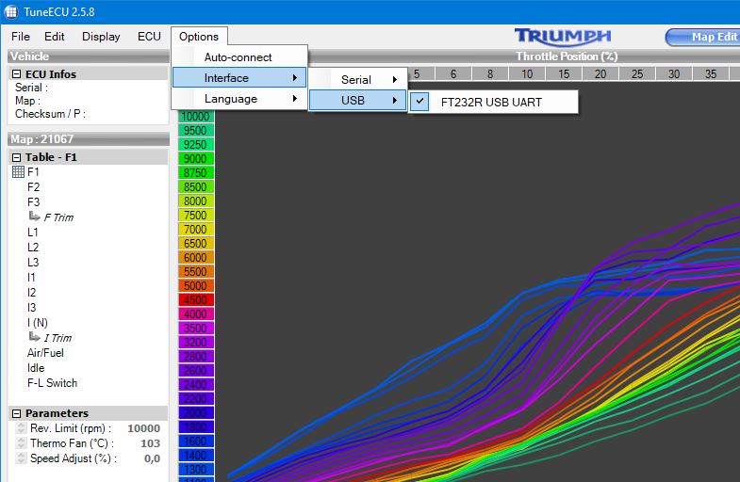This screenshot has width=740, height=482.
Task: Click the F Trim arrow icon
Action: [34, 217]
